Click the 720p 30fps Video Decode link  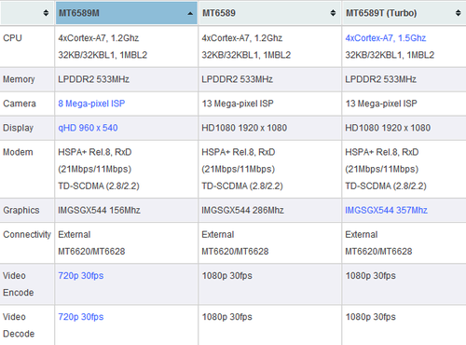(81, 317)
